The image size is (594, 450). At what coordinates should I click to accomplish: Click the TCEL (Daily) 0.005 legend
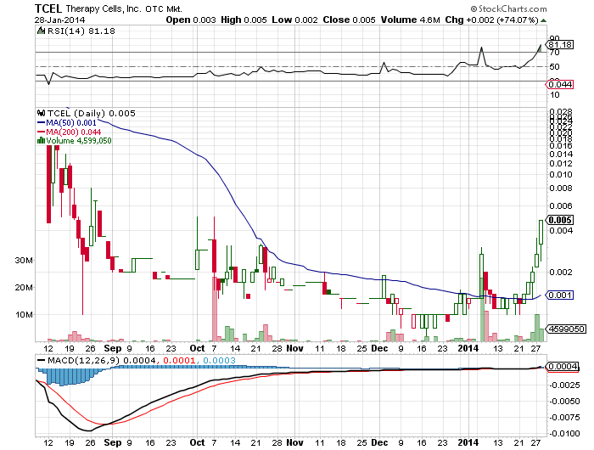point(92,114)
